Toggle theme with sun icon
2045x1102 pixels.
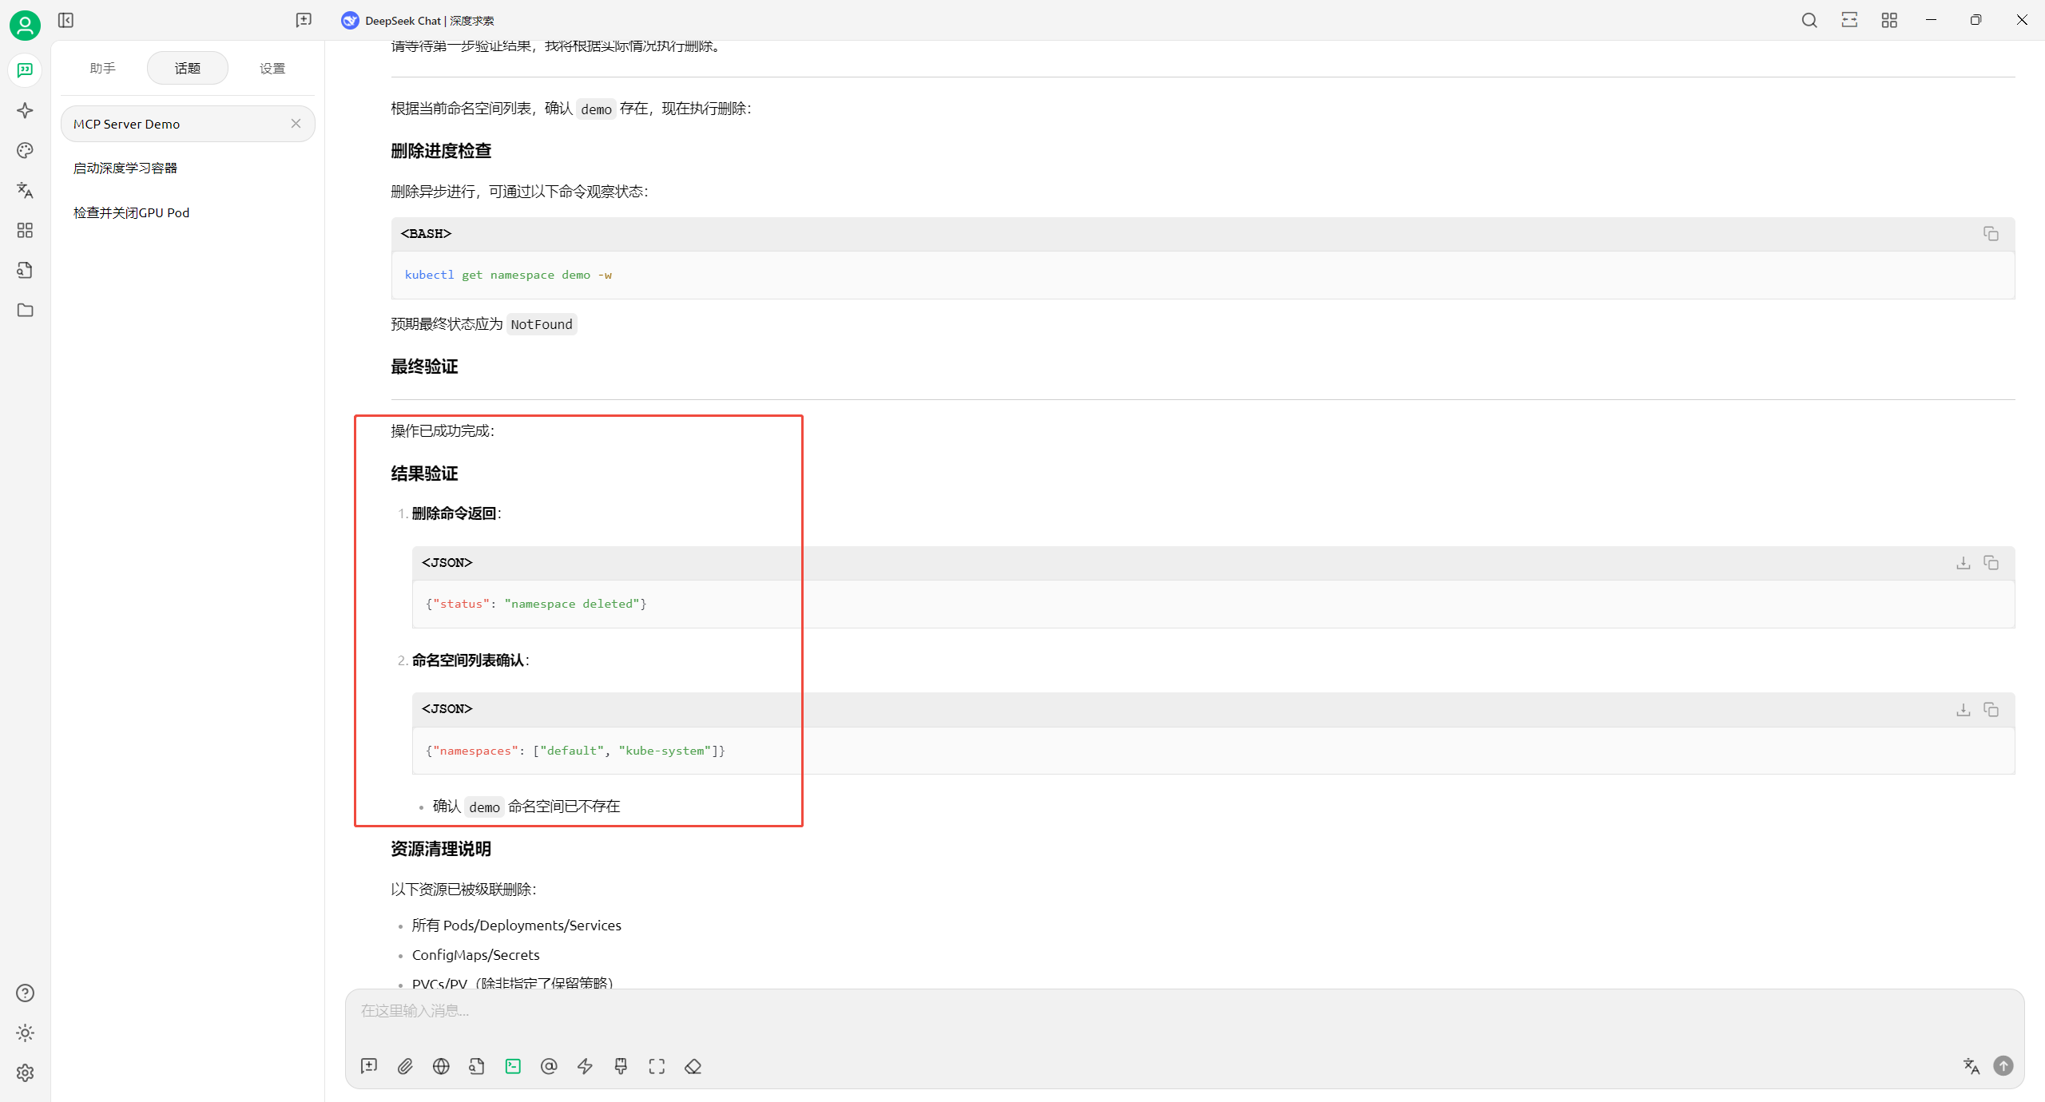coord(25,1033)
